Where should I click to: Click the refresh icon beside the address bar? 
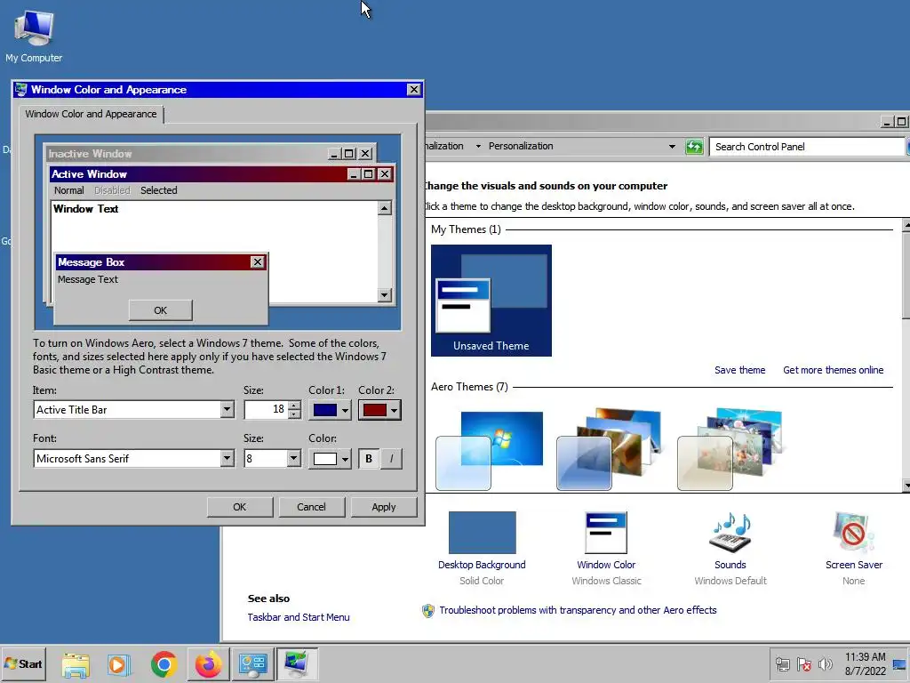[693, 147]
